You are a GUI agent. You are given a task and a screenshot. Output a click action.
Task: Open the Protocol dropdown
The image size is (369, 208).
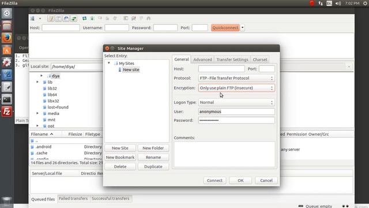click(x=236, y=78)
